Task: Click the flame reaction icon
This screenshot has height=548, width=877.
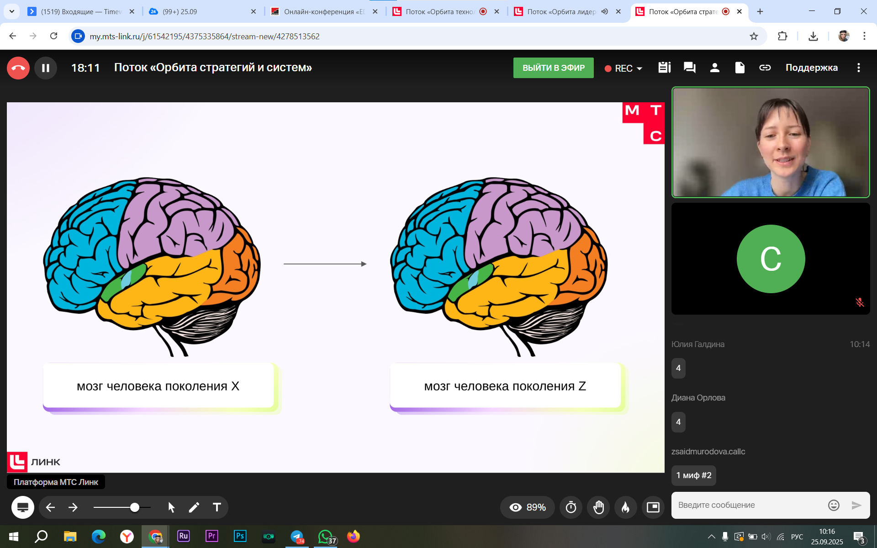Action: [x=625, y=507]
